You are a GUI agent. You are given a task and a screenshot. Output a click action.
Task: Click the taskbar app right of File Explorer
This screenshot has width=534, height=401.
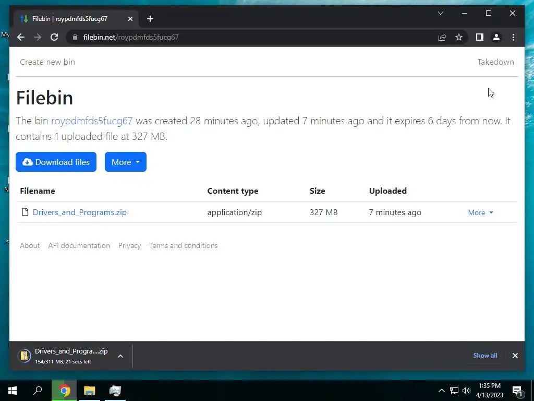[x=115, y=391]
